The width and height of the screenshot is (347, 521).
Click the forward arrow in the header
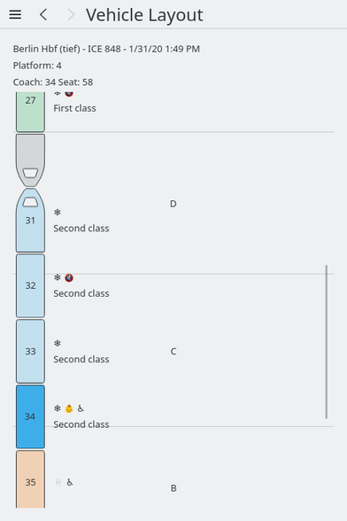tap(71, 14)
